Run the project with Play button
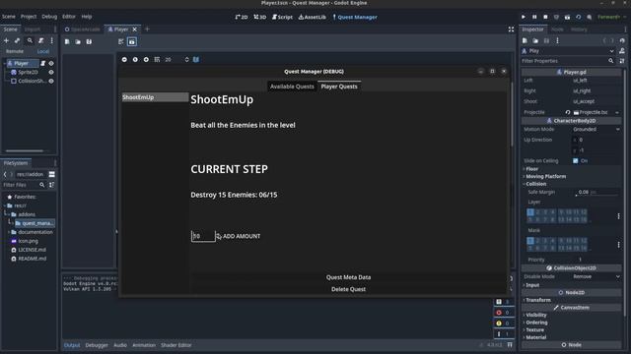 point(524,17)
